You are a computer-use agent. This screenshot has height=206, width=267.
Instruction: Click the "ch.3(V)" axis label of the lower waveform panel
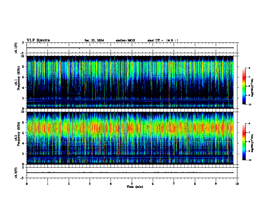click(16, 173)
